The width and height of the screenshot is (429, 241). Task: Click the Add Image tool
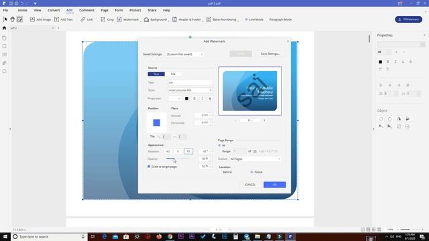(40, 19)
